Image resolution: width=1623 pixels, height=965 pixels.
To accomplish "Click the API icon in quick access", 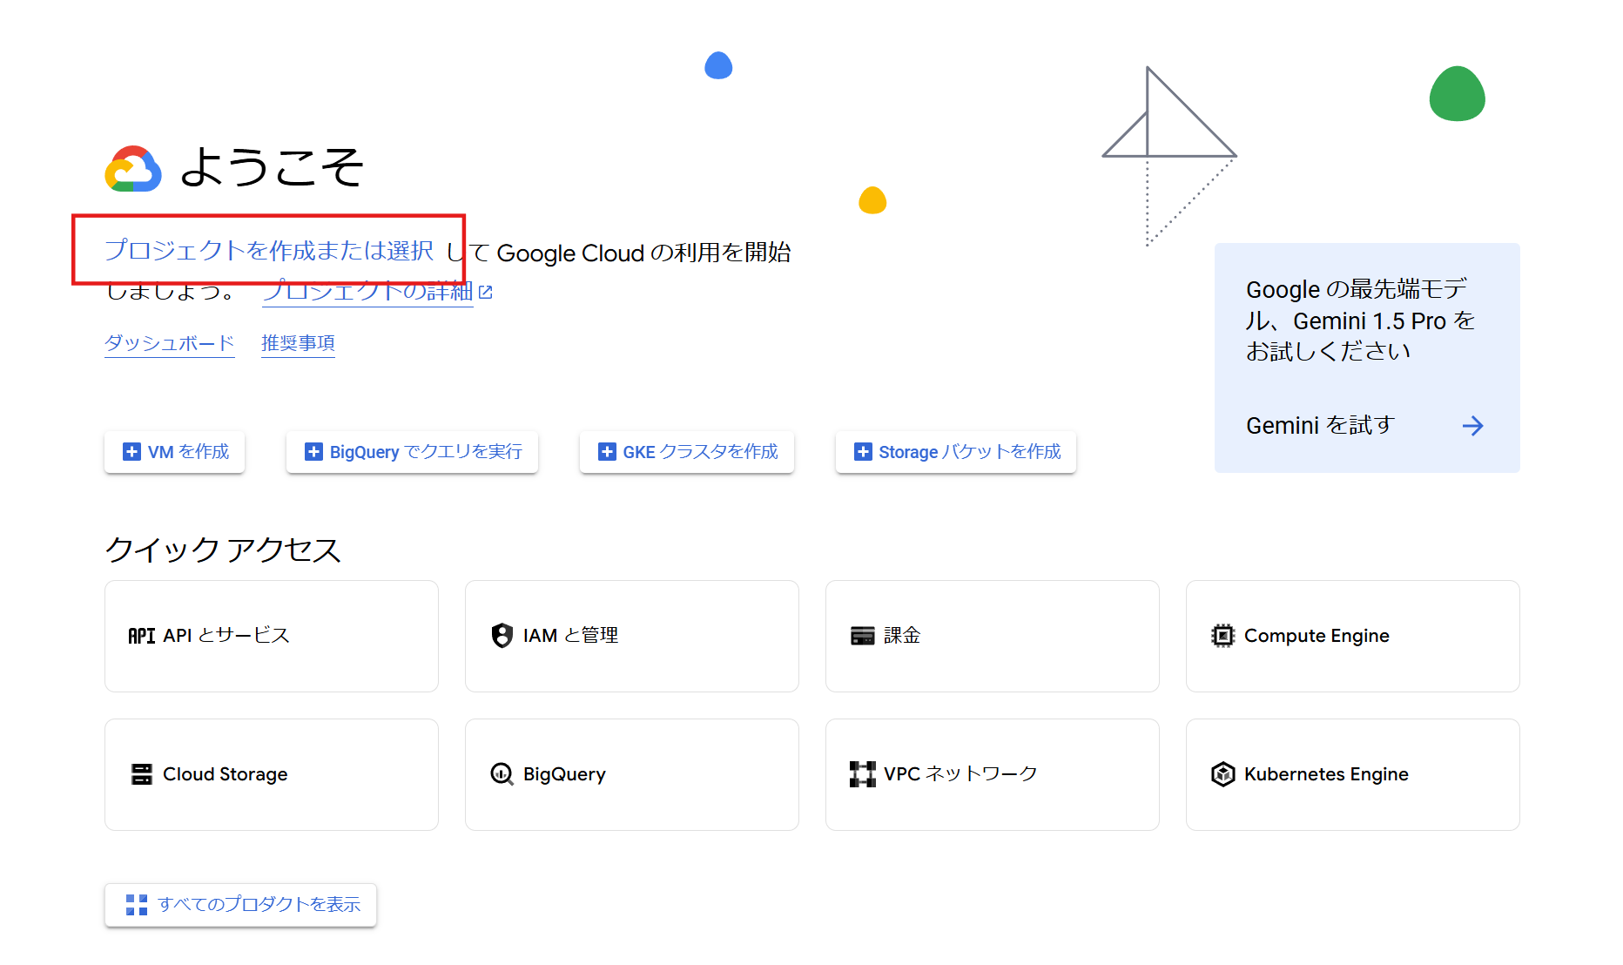I will pos(142,637).
